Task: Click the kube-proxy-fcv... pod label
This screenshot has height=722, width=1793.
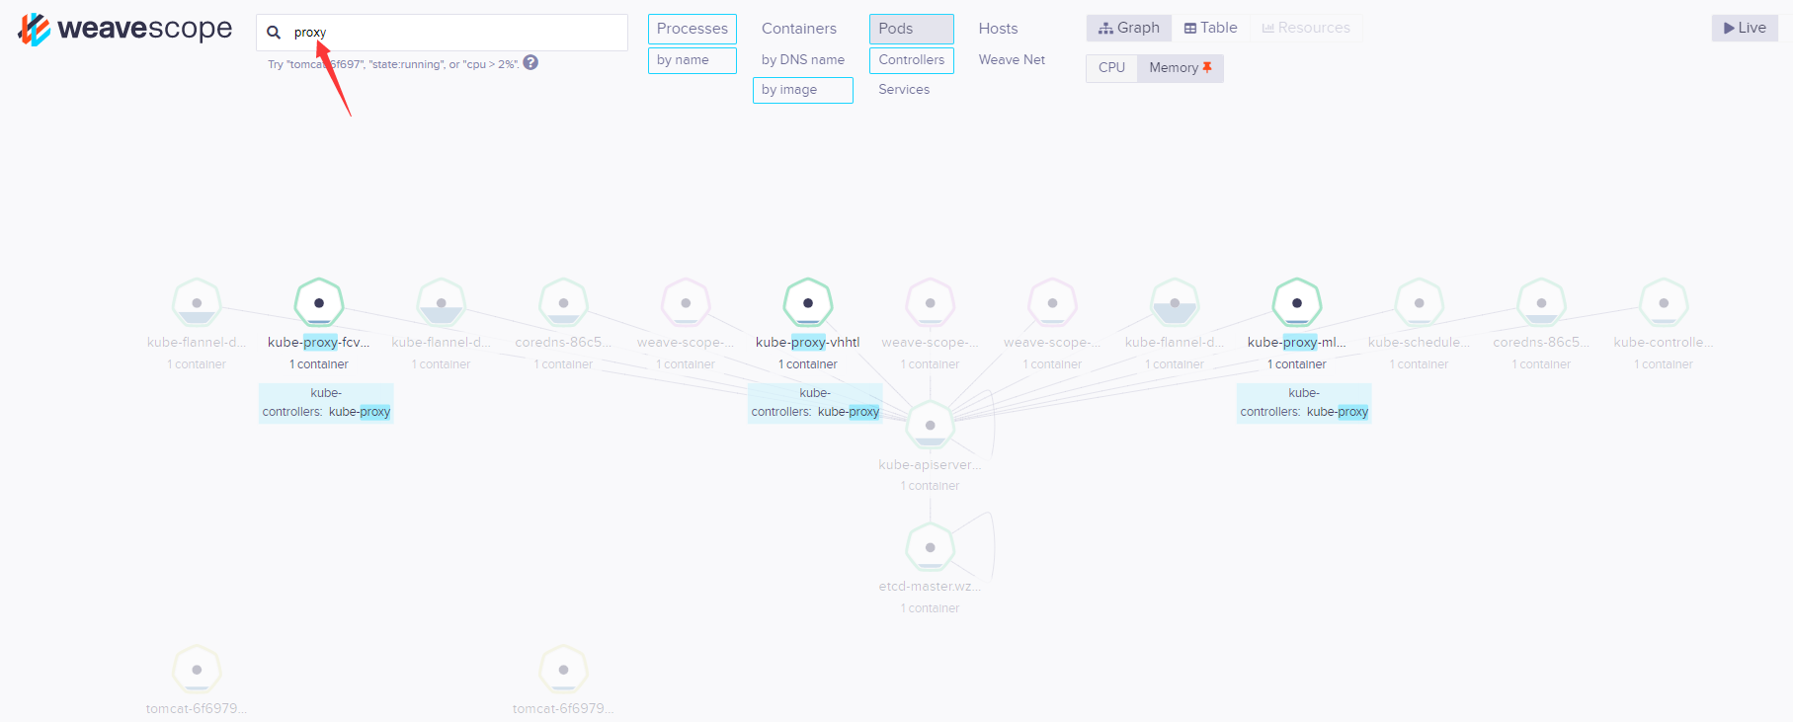Action: (x=319, y=342)
